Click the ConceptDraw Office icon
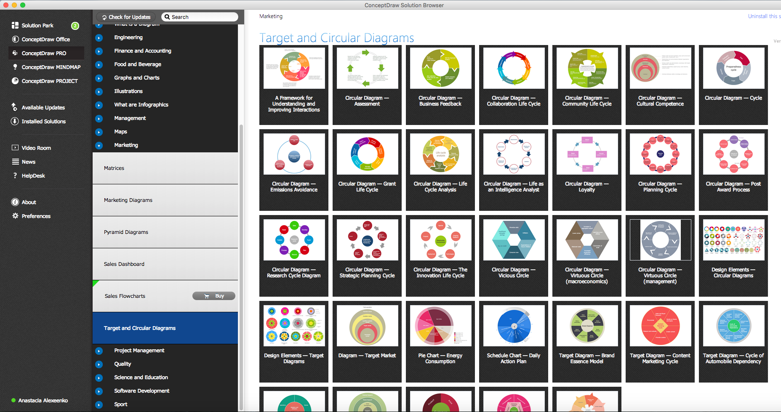This screenshot has height=412, width=781. [x=15, y=39]
